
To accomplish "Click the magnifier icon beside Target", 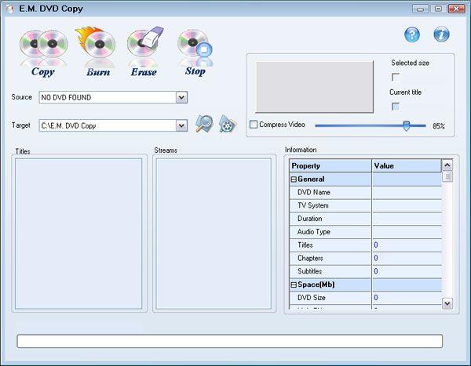I will [204, 124].
